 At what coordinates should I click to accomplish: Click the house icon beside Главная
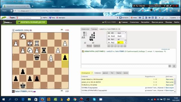[120, 22]
